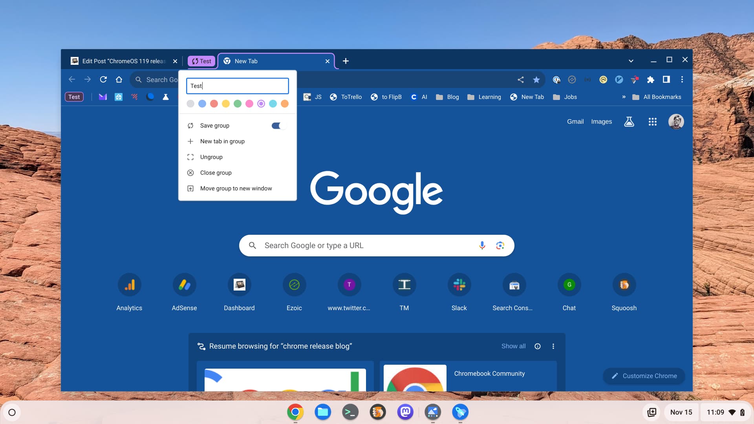Launch Files app from the shelf
Screen dimensions: 754x424
[x=323, y=412]
